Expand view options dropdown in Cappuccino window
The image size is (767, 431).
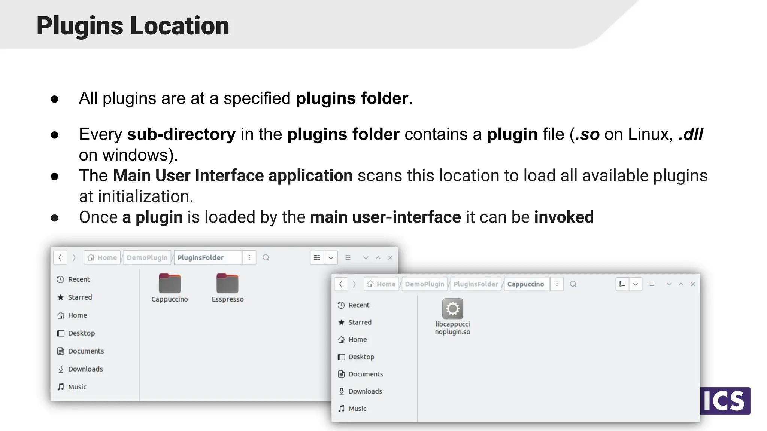(x=636, y=284)
